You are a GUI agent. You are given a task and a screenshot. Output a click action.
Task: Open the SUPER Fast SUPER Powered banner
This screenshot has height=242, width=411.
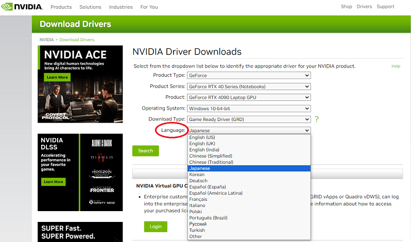pos(80,232)
